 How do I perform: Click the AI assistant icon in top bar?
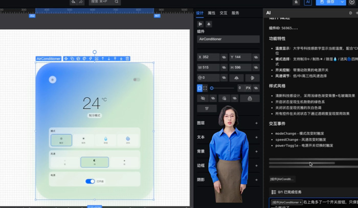point(308,3)
